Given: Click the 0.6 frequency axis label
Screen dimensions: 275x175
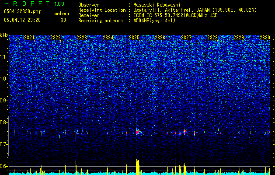Looking at the screenshot, I should 4,166.
